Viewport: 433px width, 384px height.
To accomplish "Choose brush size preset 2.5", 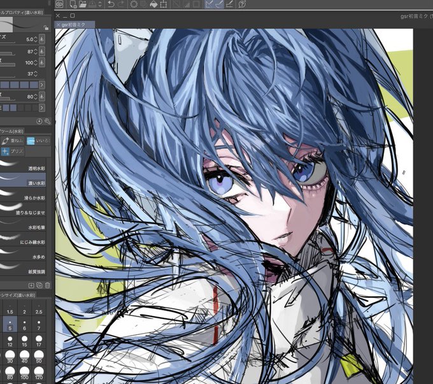I will (x=39, y=309).
